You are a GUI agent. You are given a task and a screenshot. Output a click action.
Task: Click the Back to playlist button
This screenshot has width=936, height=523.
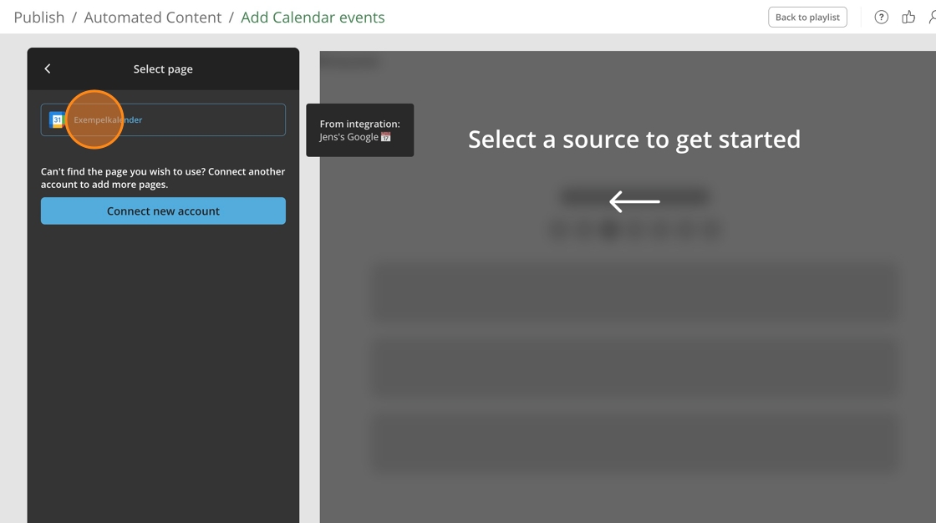(x=807, y=18)
